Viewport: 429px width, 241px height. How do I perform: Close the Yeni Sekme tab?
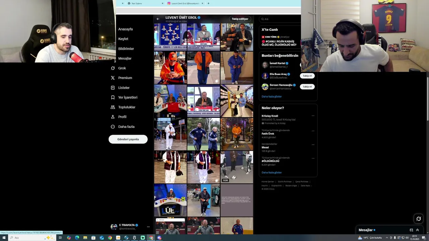tap(163, 3)
